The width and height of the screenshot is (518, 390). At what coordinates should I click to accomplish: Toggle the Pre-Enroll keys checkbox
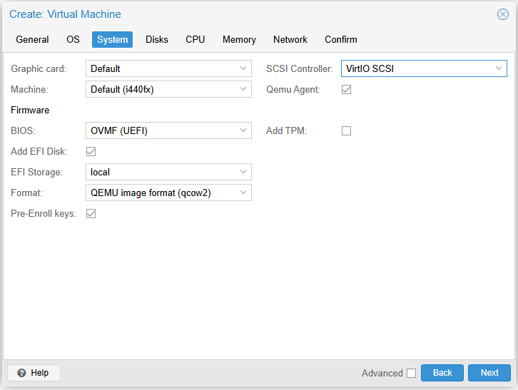91,214
